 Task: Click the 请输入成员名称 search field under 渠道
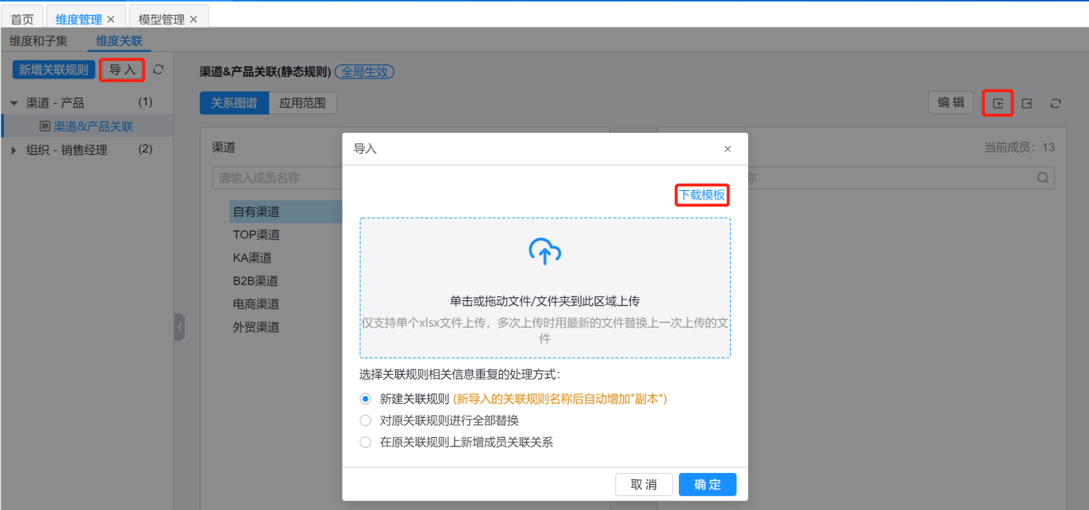click(x=275, y=178)
